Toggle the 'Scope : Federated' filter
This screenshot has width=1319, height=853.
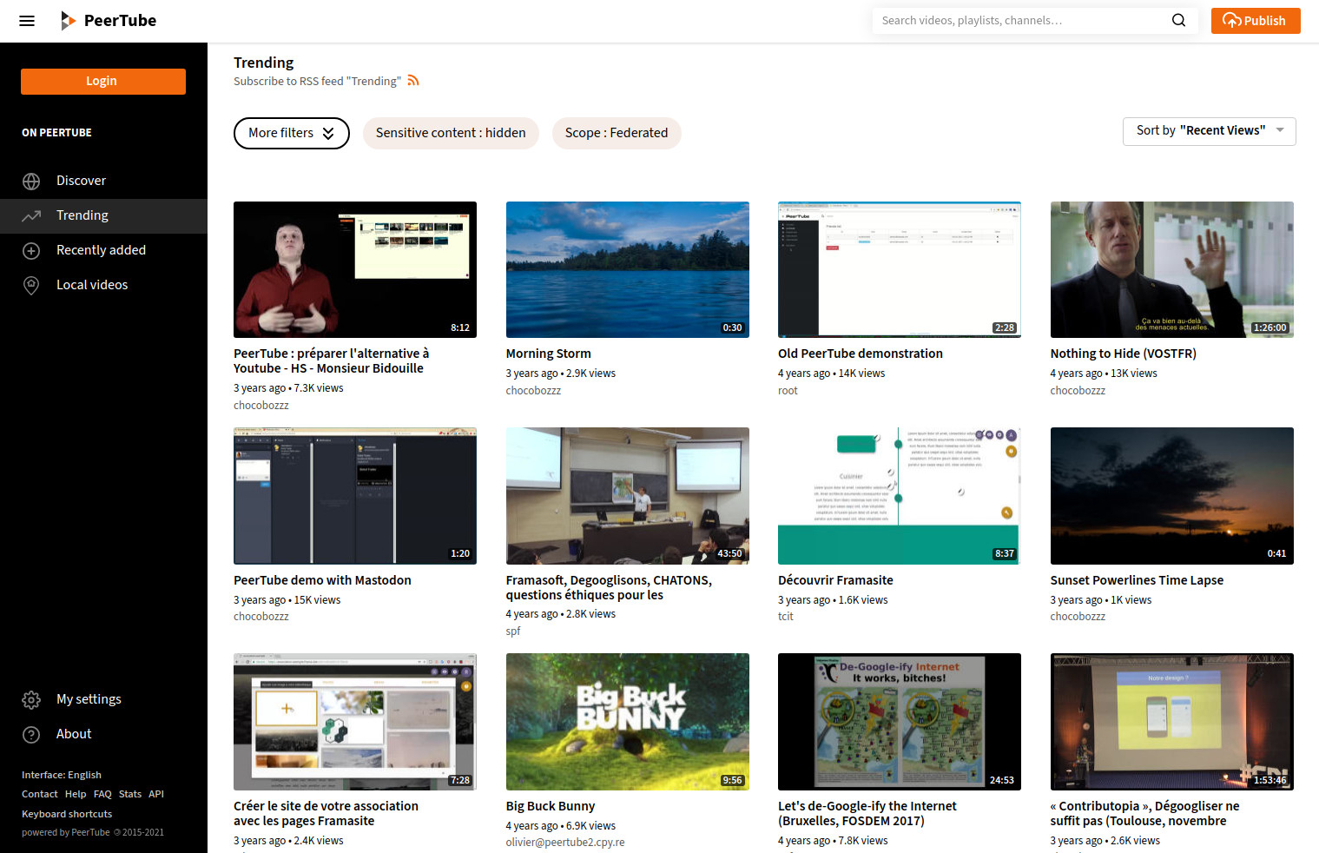[617, 133]
